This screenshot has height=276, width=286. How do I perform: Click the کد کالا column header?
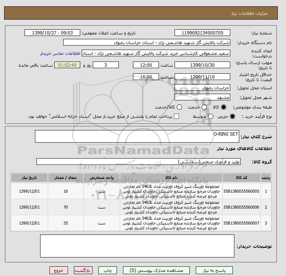pos(241,177)
